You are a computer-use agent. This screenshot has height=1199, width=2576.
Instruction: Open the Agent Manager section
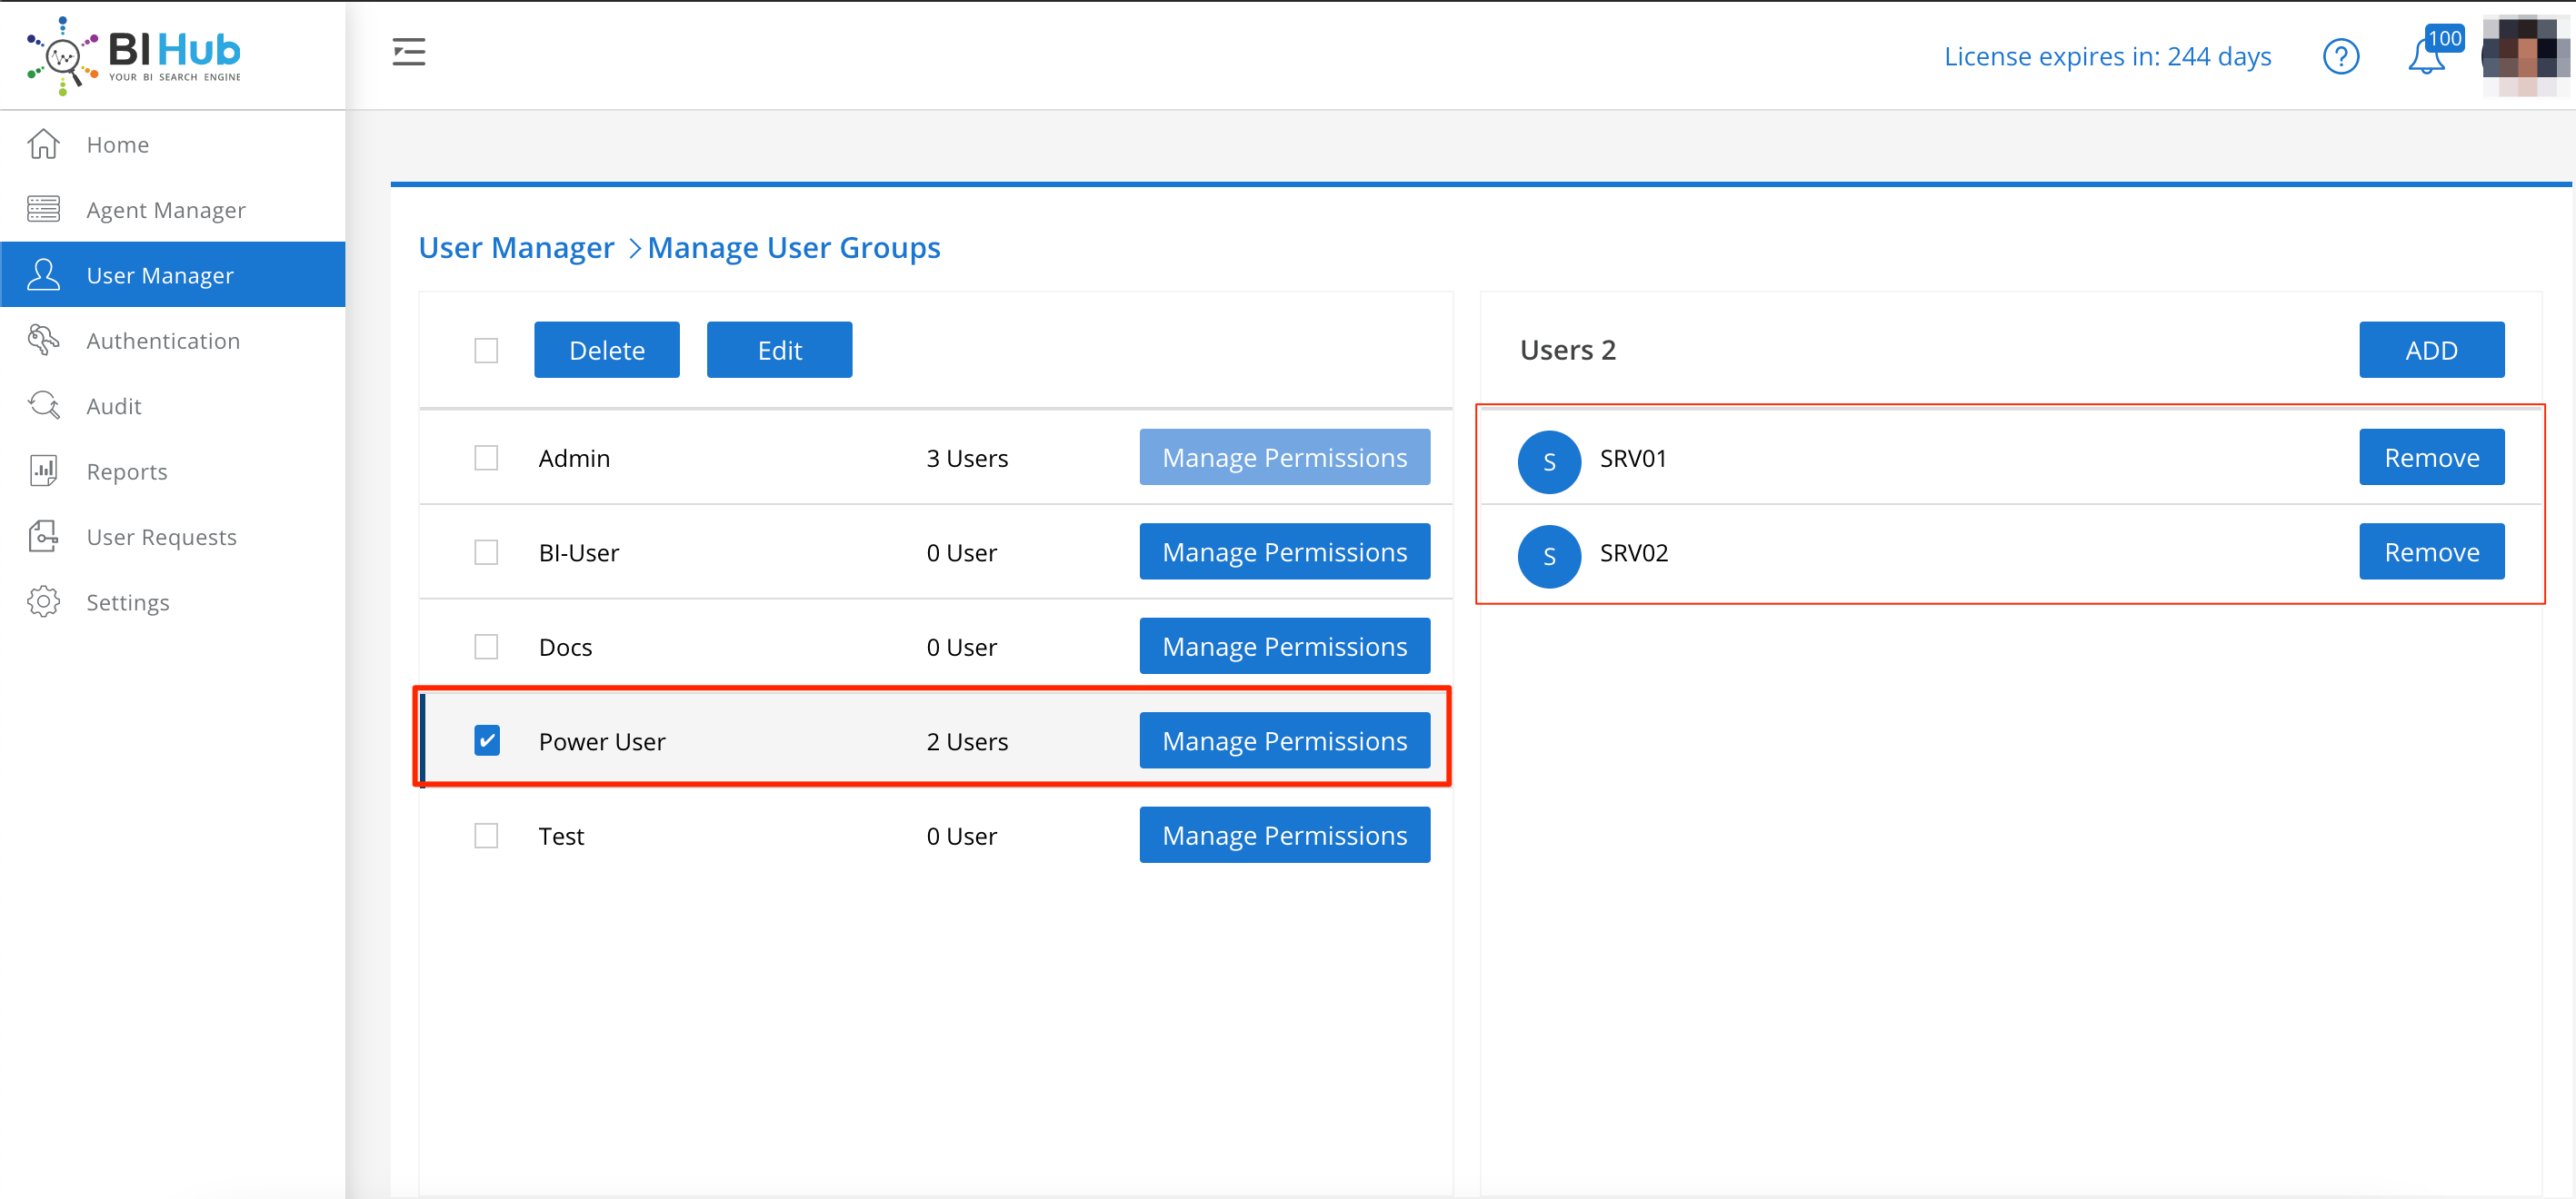pos(165,209)
